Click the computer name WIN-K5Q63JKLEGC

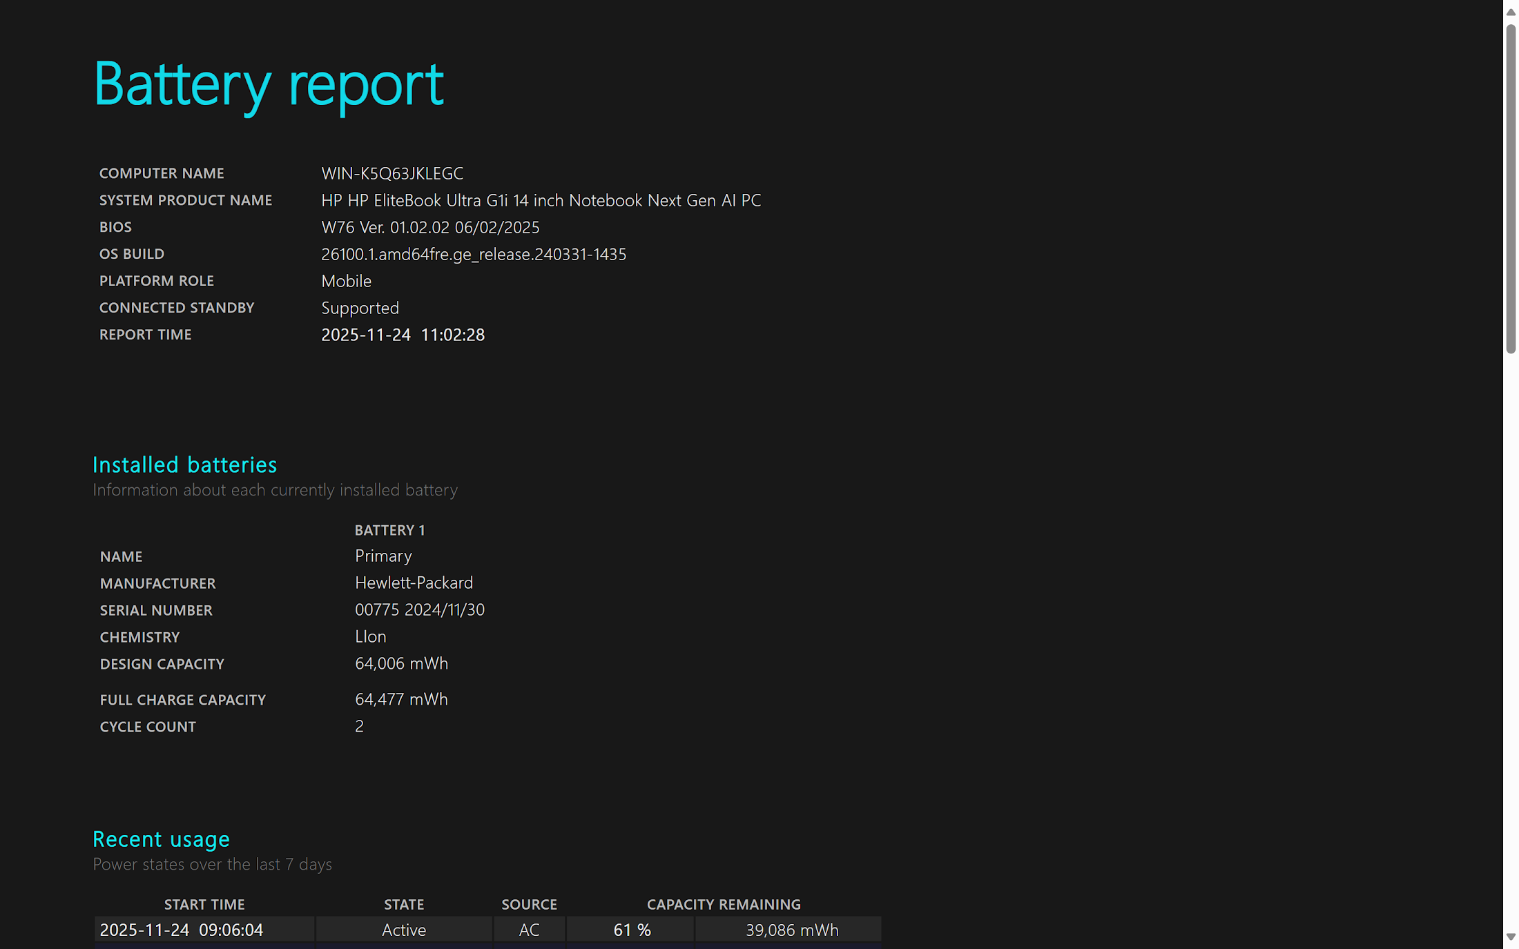(391, 173)
